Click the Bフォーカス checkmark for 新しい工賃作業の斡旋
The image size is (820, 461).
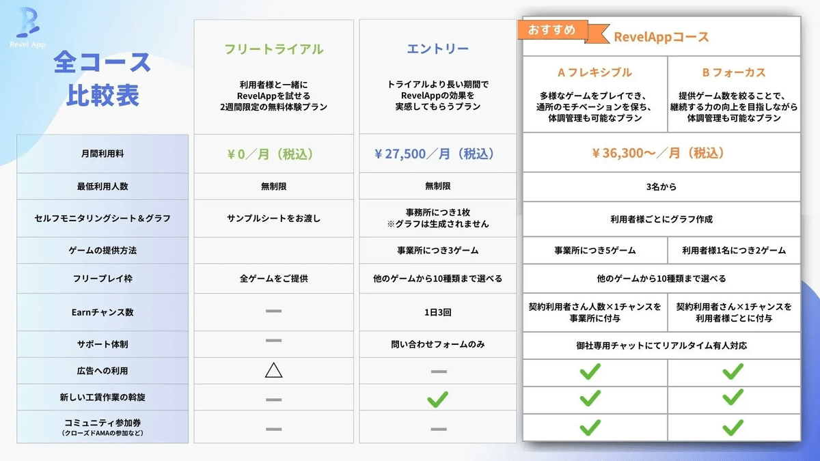(733, 399)
